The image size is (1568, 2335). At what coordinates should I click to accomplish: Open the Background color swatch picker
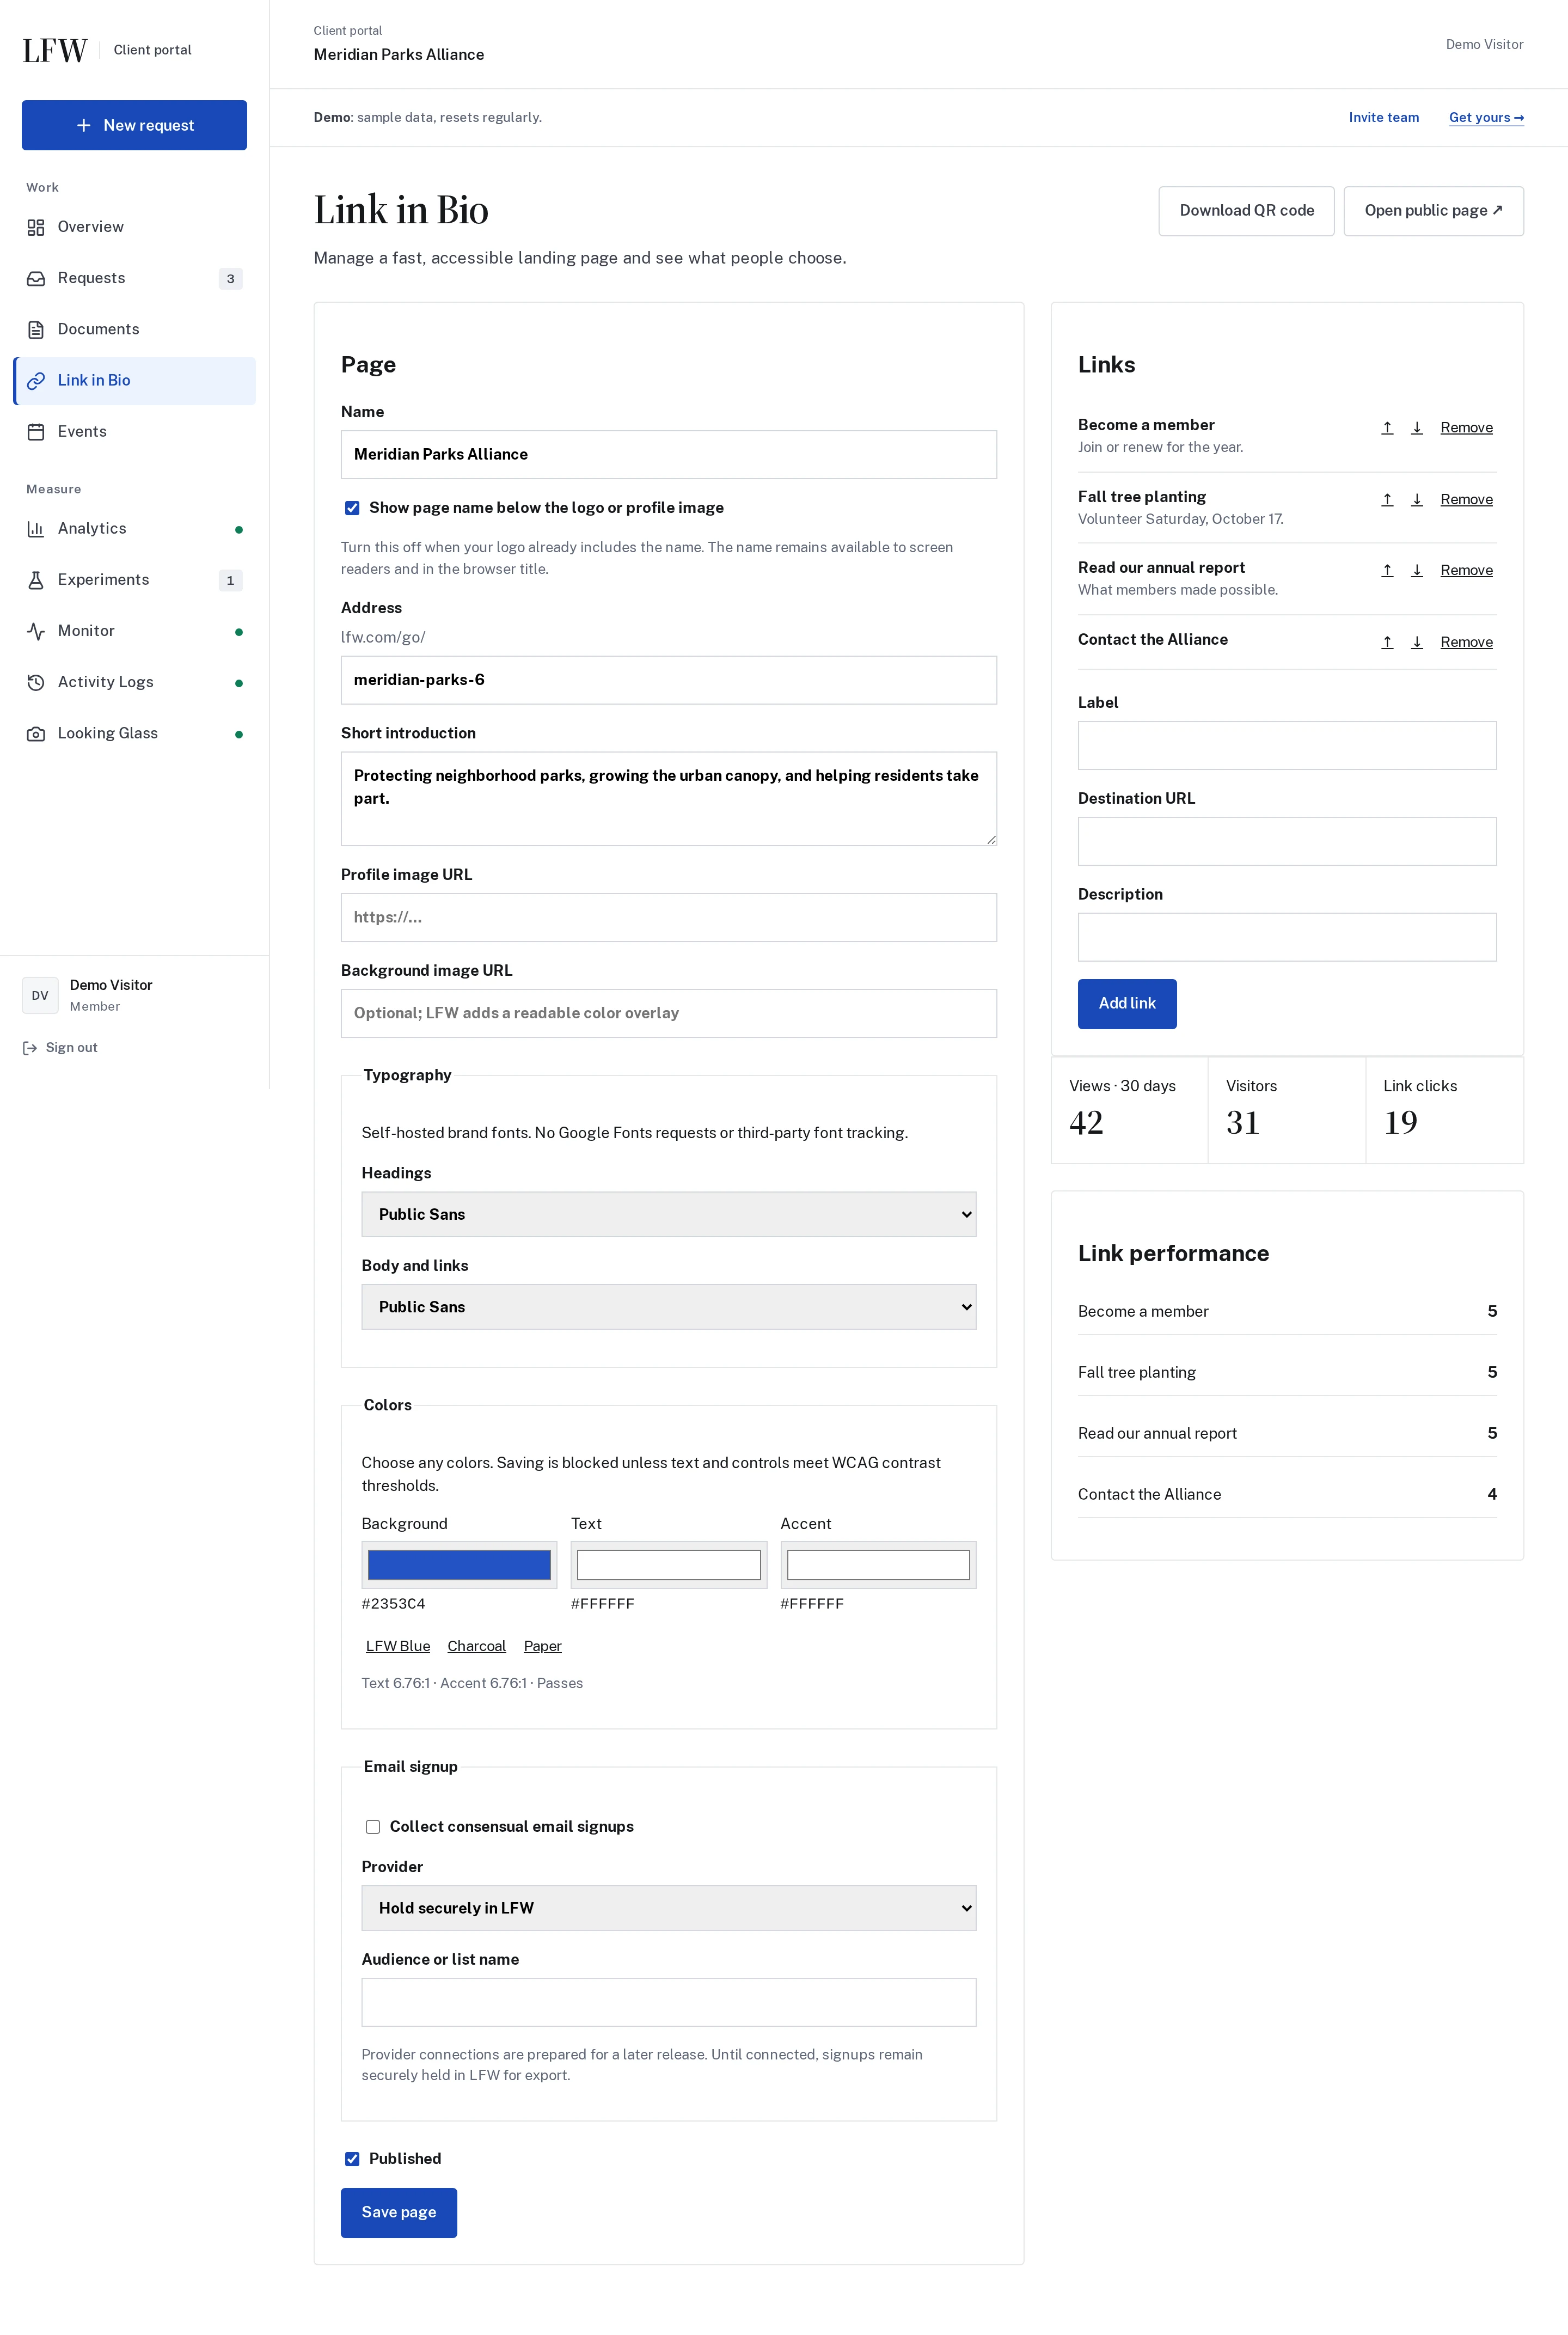tap(459, 1565)
